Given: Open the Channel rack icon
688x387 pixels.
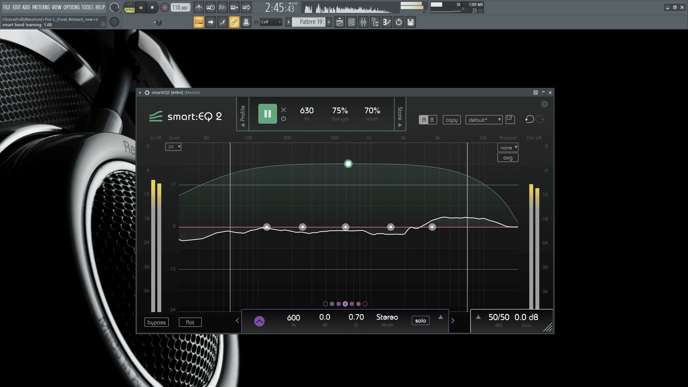Looking at the screenshot, I should [352, 22].
